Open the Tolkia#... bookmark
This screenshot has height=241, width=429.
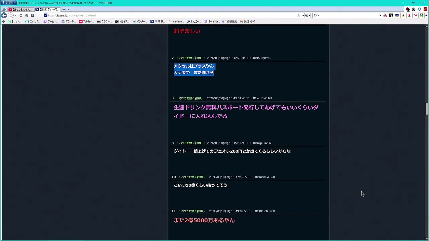tap(86, 21)
